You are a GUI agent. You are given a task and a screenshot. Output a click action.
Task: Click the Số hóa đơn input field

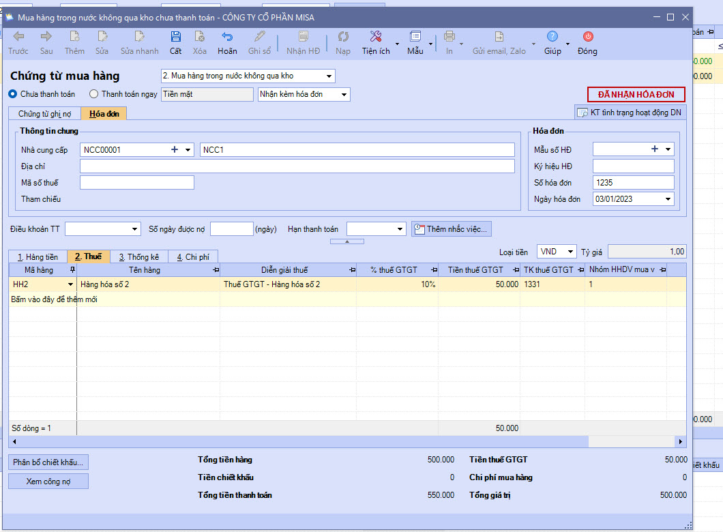633,183
